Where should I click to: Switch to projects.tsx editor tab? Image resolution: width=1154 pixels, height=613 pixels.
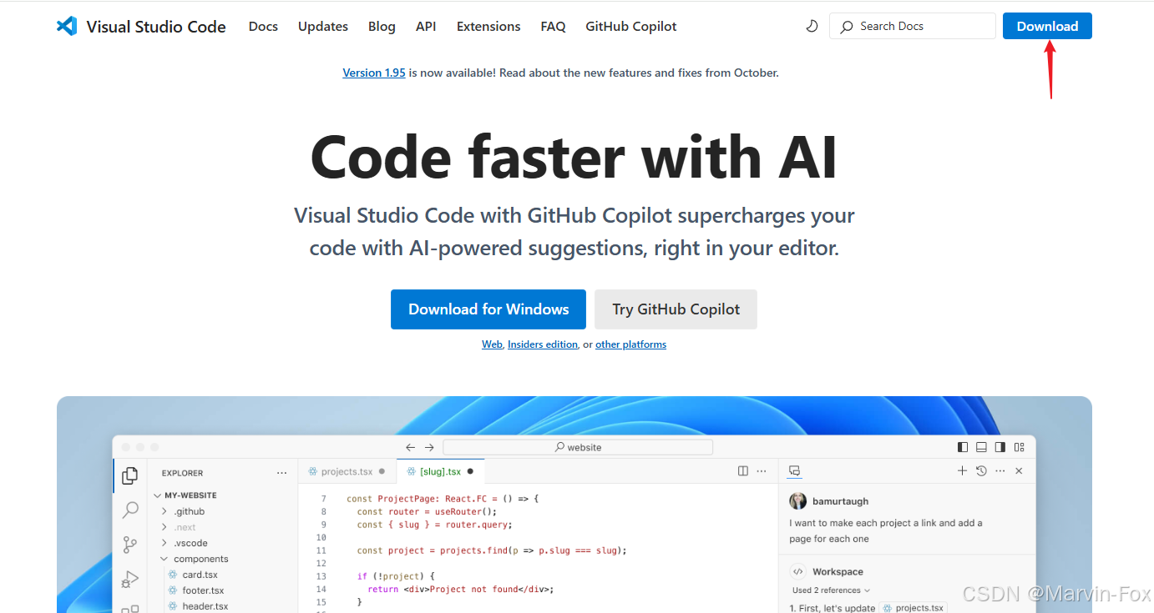click(347, 471)
